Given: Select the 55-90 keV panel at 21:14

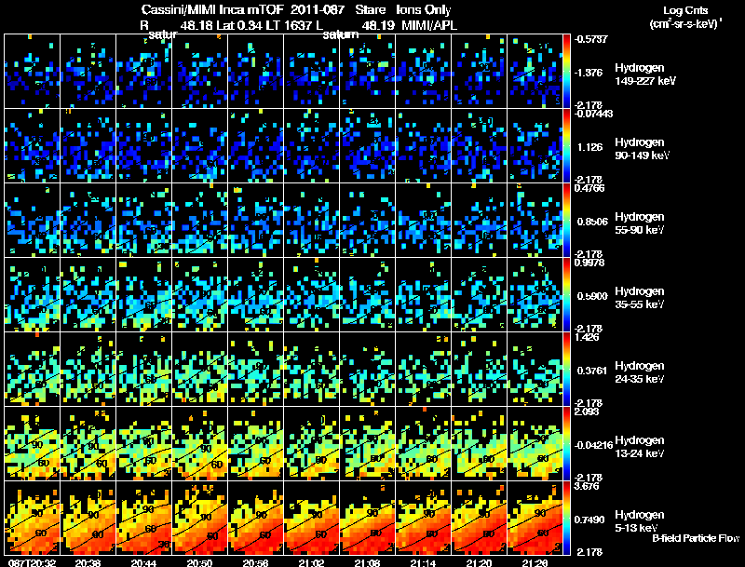Looking at the screenshot, I should (424, 221).
